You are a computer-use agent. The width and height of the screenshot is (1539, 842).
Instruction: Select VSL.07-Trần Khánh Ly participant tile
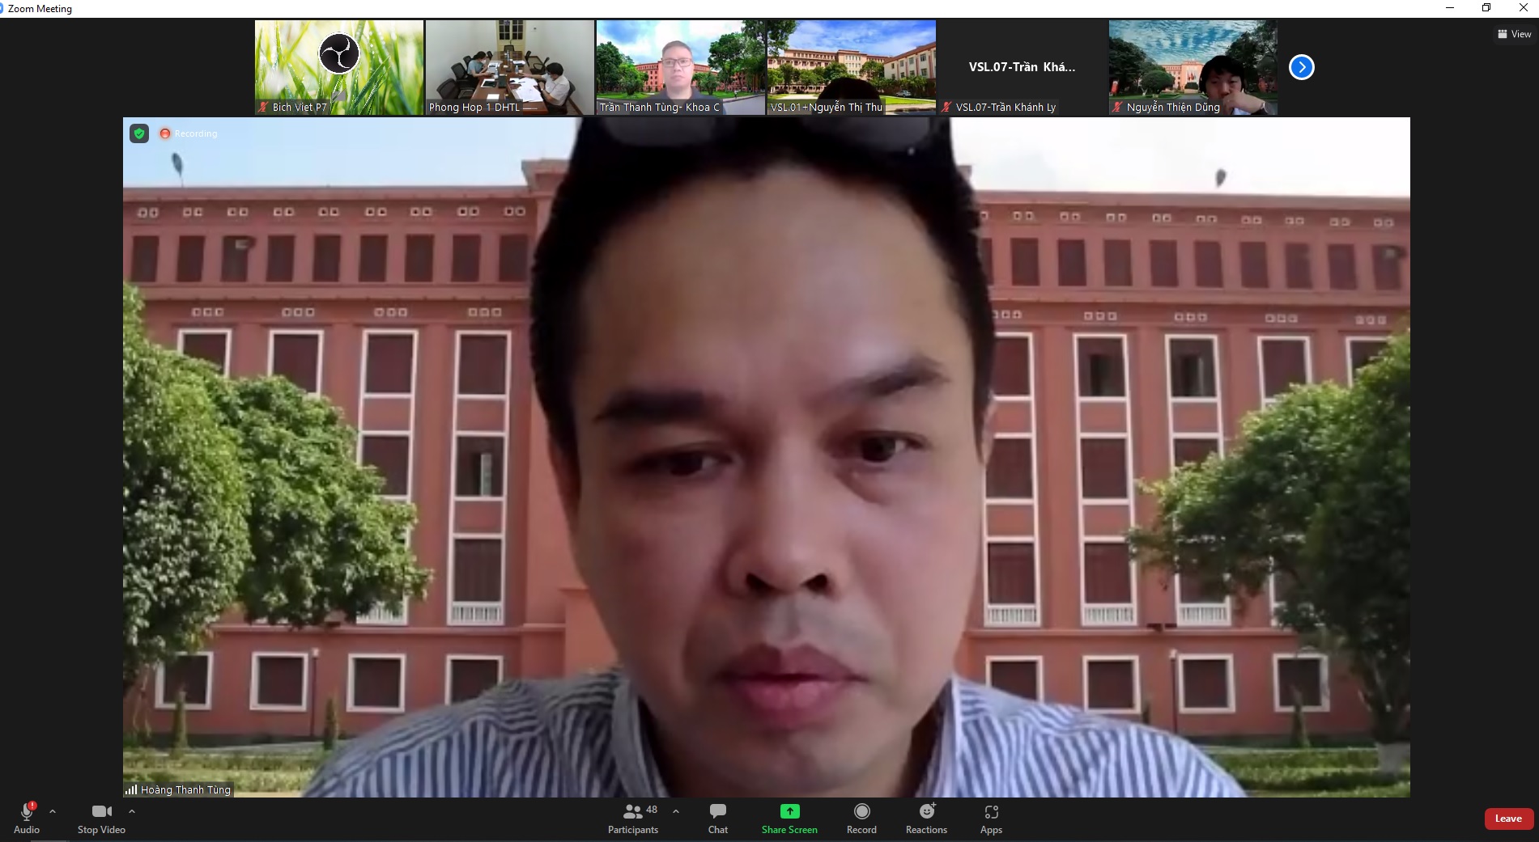pos(1022,67)
